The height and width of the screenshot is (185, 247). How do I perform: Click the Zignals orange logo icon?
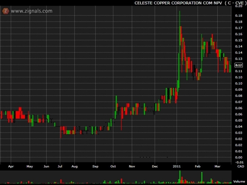(x=6, y=11)
